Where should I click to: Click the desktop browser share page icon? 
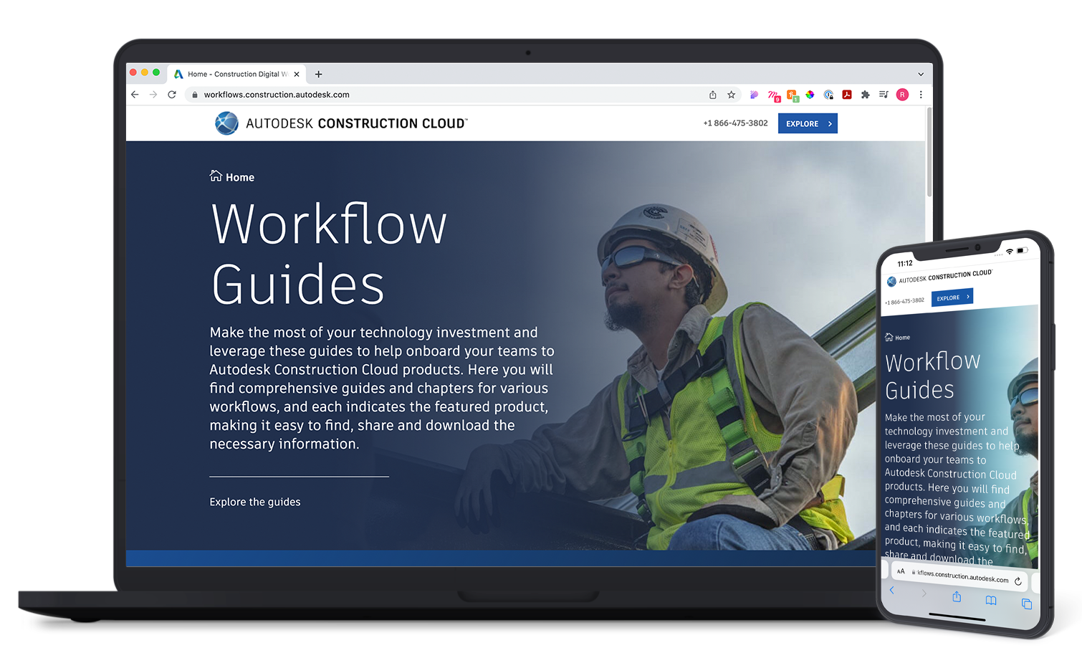pyautogui.click(x=713, y=95)
